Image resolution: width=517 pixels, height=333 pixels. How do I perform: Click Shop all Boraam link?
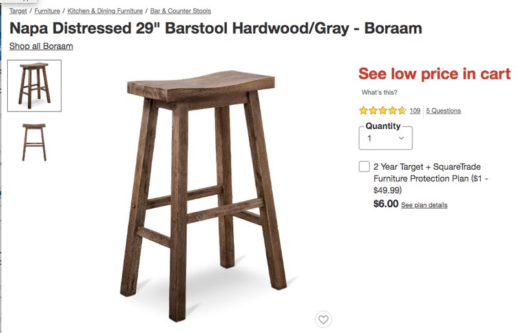point(41,46)
